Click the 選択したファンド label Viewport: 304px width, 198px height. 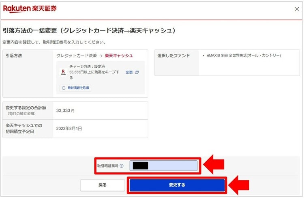(173, 56)
